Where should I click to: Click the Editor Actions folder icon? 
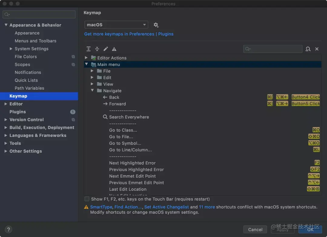(x=94, y=58)
